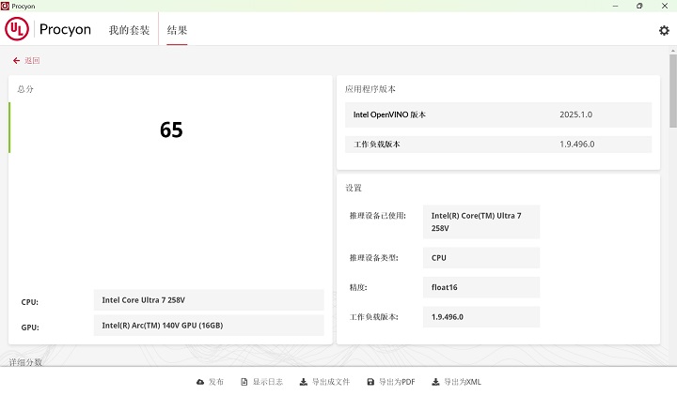Viewport: 677px width, 396px height.
Task: Click the 推理设备类型 label
Action: (374, 258)
